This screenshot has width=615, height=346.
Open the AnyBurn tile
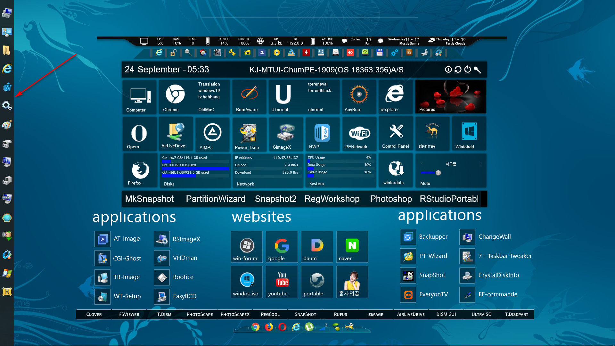(359, 97)
